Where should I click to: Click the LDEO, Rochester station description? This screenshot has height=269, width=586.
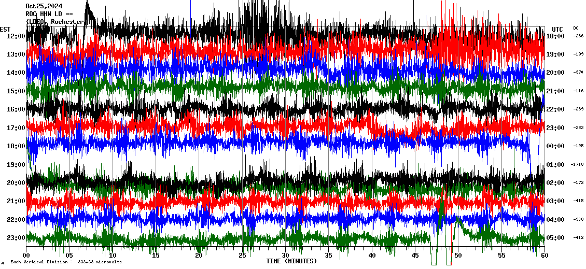pyautogui.click(x=54, y=22)
